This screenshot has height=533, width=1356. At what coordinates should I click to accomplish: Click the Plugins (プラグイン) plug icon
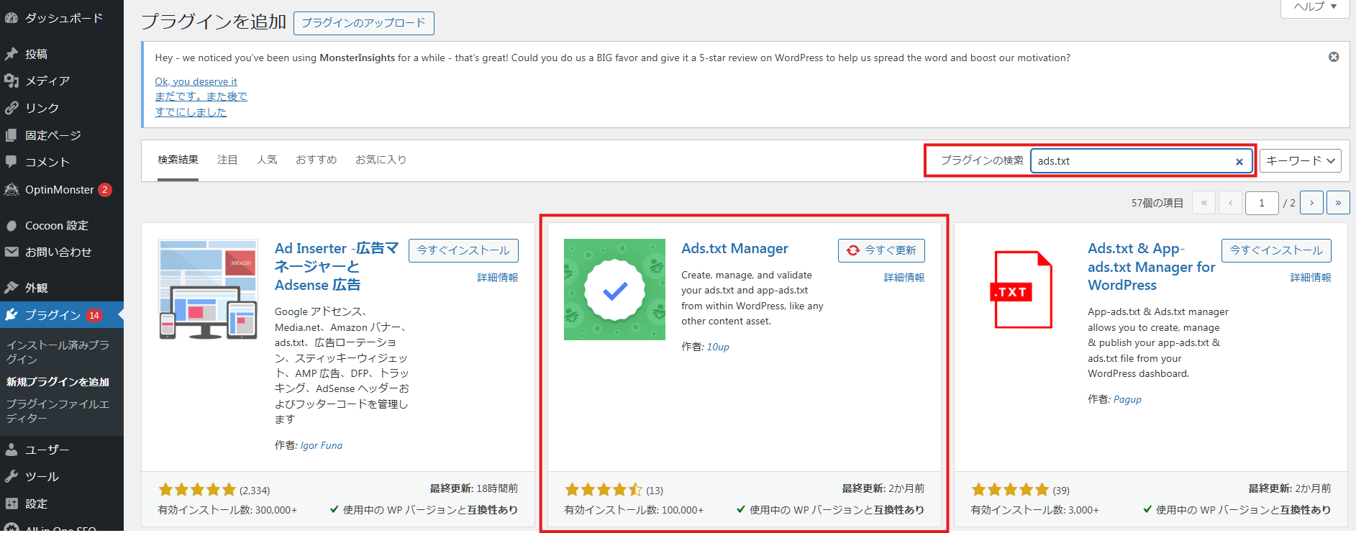(x=12, y=315)
